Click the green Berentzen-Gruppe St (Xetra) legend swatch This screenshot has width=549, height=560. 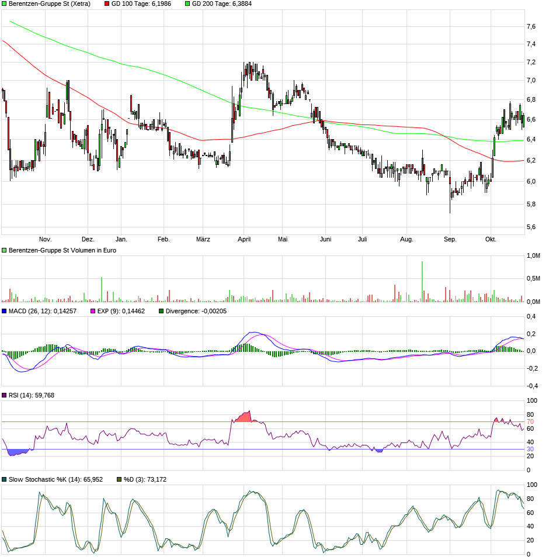(x=4, y=4)
